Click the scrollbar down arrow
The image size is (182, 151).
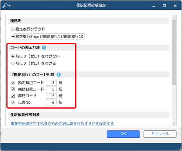[x=174, y=124]
